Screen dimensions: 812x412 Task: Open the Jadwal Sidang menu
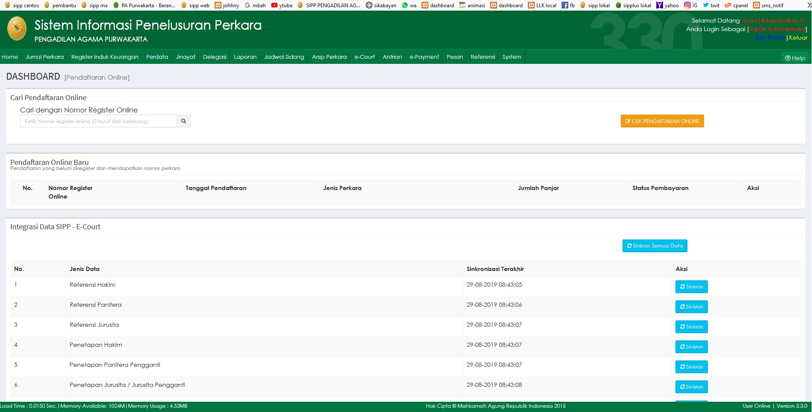tap(284, 57)
